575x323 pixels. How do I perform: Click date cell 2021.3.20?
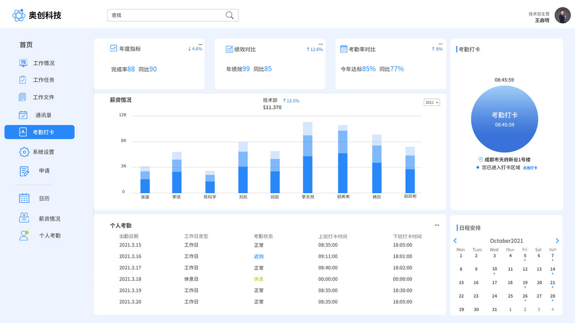(x=130, y=302)
